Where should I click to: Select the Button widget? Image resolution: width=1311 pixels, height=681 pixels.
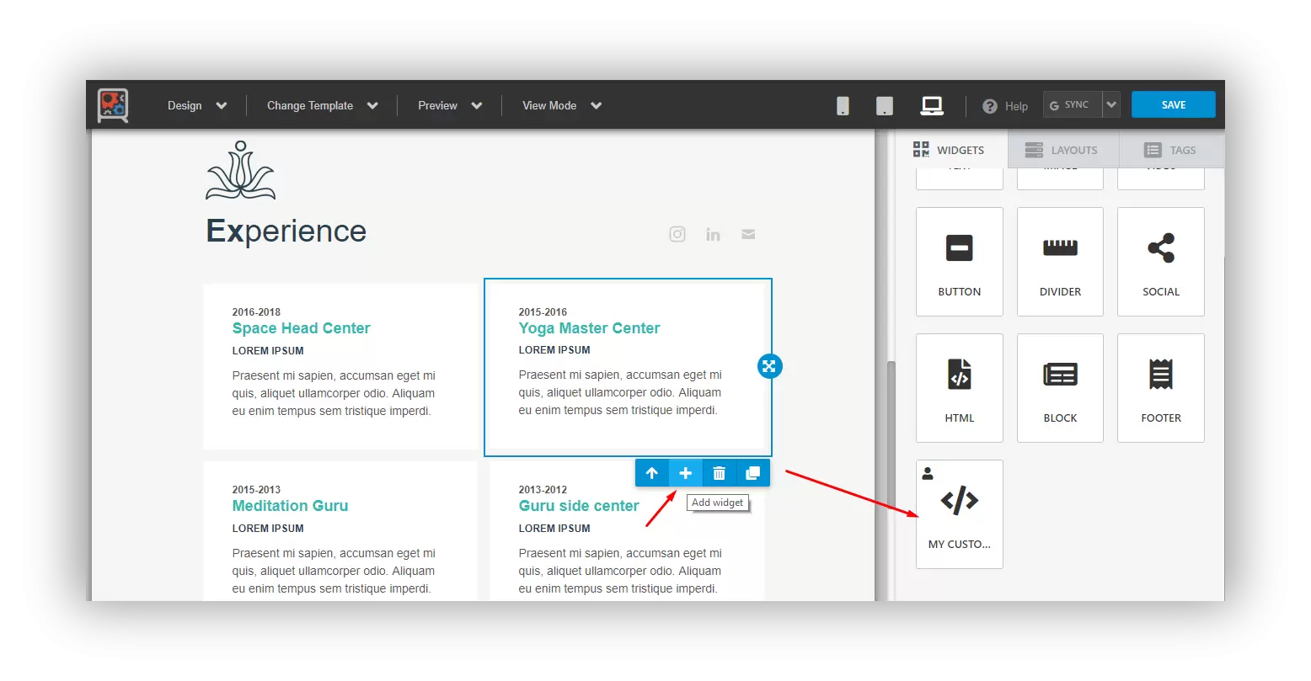coord(959,262)
